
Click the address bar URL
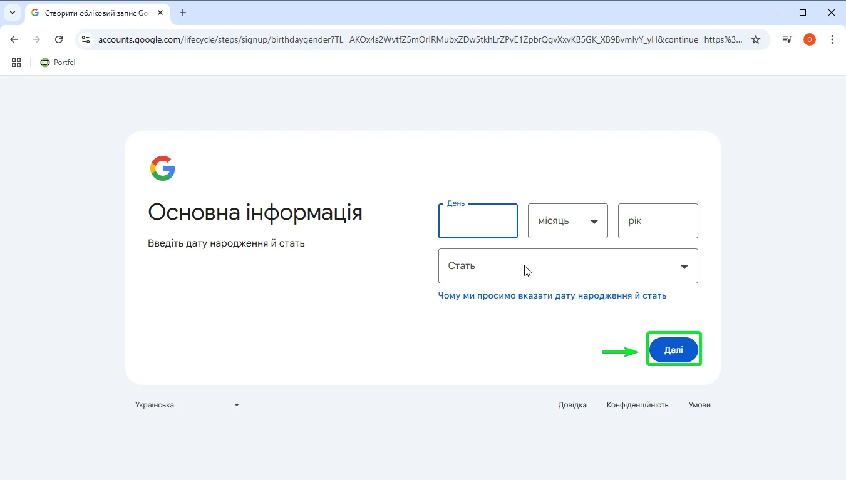pos(420,39)
